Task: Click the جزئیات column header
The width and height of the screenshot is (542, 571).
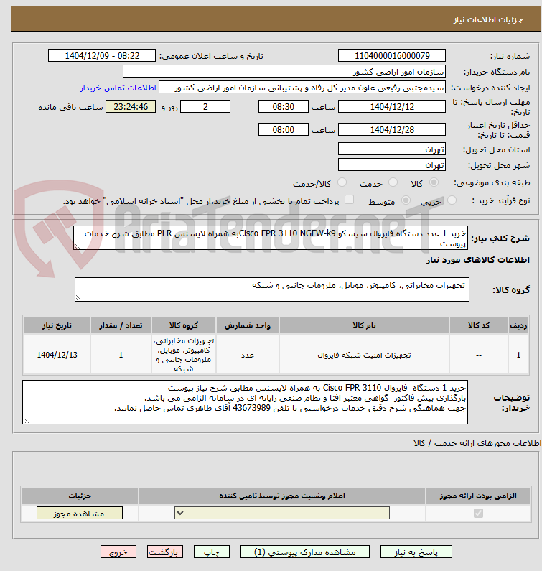Action: [80, 496]
